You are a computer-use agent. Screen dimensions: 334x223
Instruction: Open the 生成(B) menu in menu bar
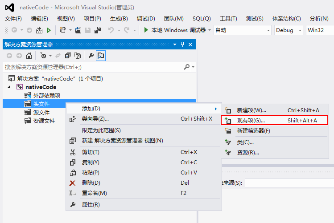tap(119, 19)
